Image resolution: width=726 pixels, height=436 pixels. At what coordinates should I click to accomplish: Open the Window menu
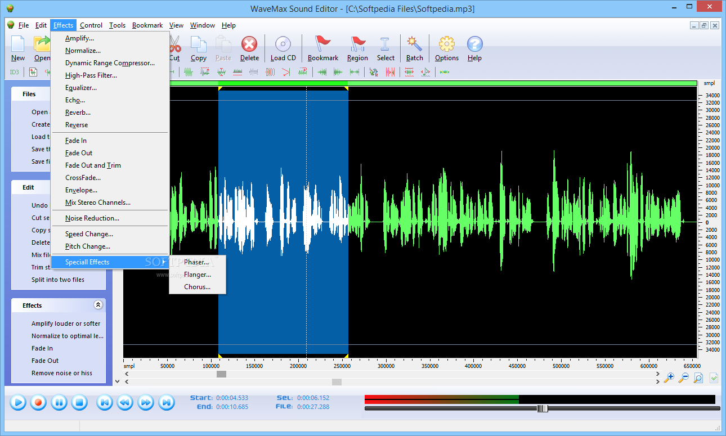pyautogui.click(x=203, y=25)
